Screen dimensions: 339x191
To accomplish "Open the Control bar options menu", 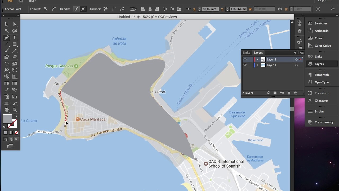I will pos(333,9).
